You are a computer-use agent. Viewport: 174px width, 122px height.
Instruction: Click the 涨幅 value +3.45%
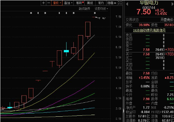[144, 78]
